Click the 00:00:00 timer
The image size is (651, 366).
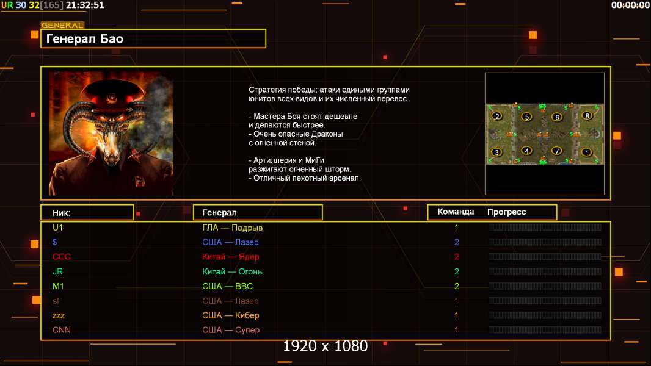[630, 5]
